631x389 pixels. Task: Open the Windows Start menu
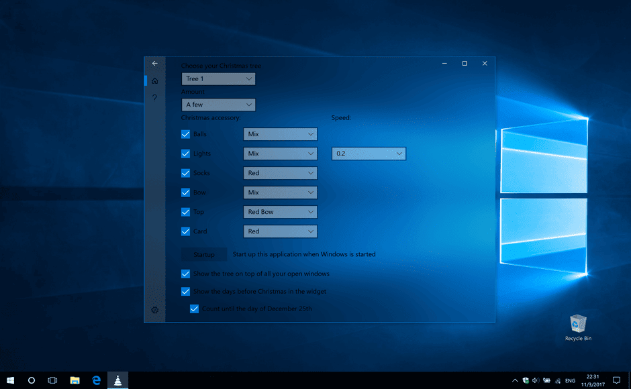tap(11, 380)
